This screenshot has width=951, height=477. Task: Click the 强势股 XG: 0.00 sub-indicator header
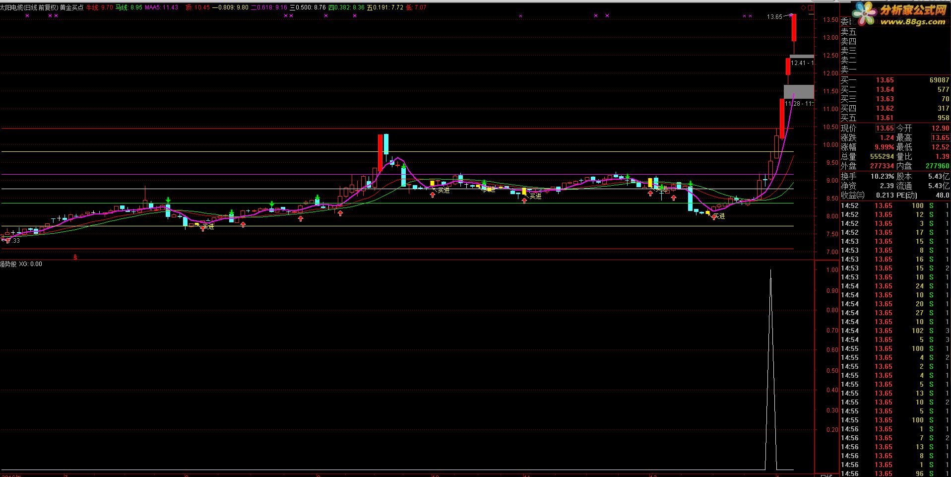pyautogui.click(x=21, y=264)
